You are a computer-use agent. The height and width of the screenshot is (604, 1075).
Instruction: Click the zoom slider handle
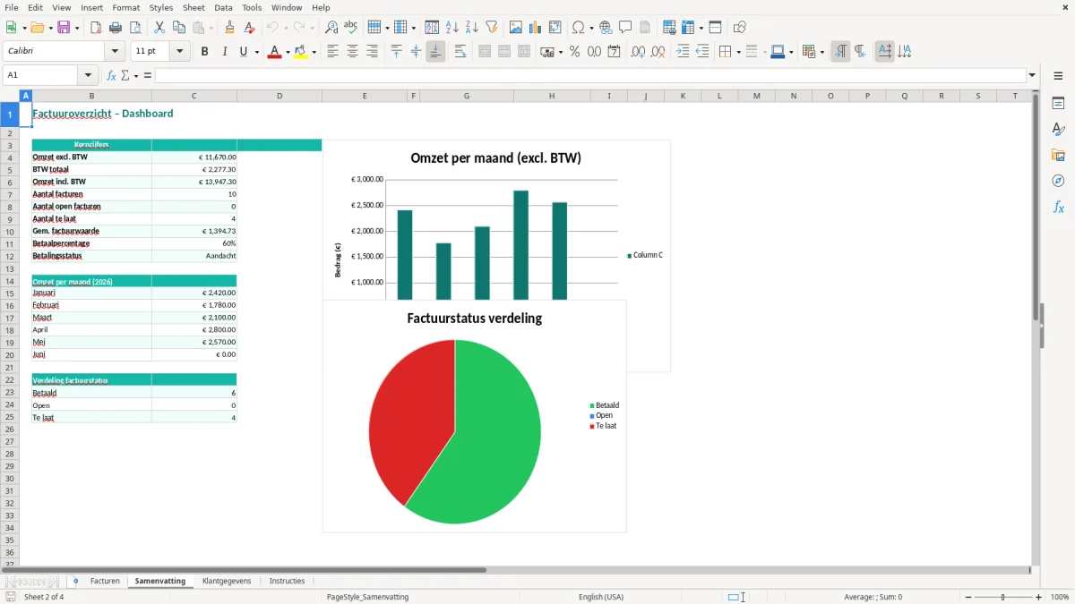1003,597
